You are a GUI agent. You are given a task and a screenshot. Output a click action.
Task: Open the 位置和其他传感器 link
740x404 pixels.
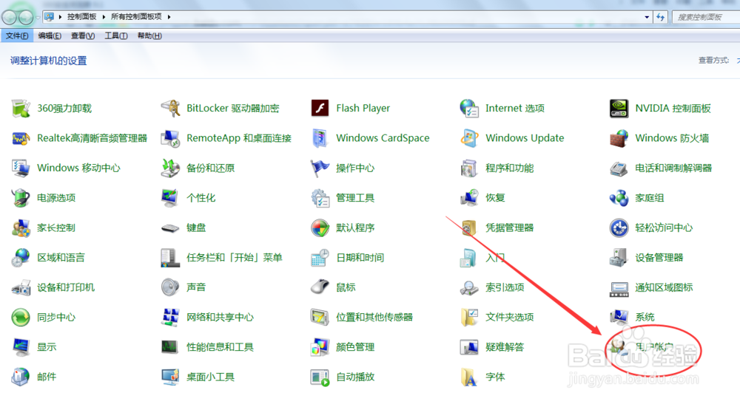374,318
